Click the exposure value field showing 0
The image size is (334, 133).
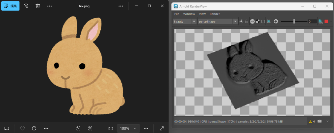pos(313,21)
